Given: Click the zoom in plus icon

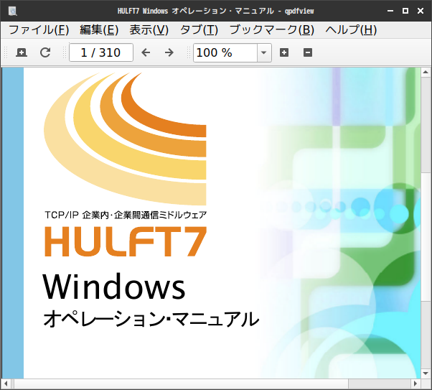Looking at the screenshot, I should [x=284, y=52].
